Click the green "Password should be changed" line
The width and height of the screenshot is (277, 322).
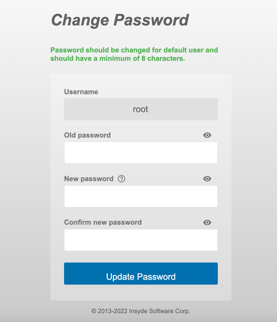[x=134, y=50]
